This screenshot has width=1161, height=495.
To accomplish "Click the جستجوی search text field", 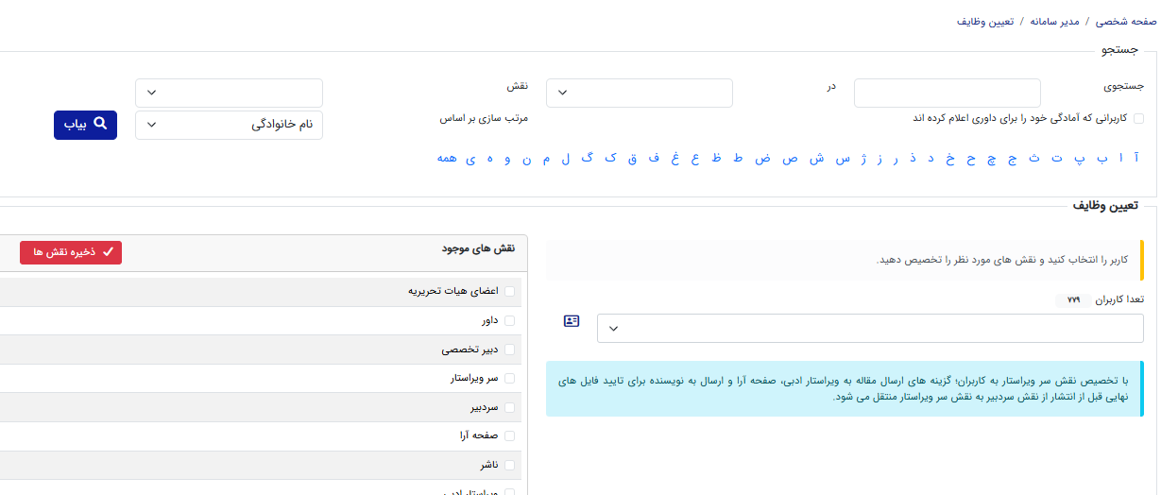I will [x=947, y=93].
